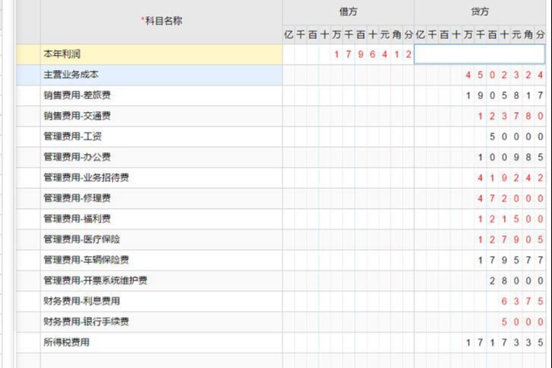Image resolution: width=552 pixels, height=368 pixels.
Task: Click the 借方 column header
Action: click(x=349, y=12)
